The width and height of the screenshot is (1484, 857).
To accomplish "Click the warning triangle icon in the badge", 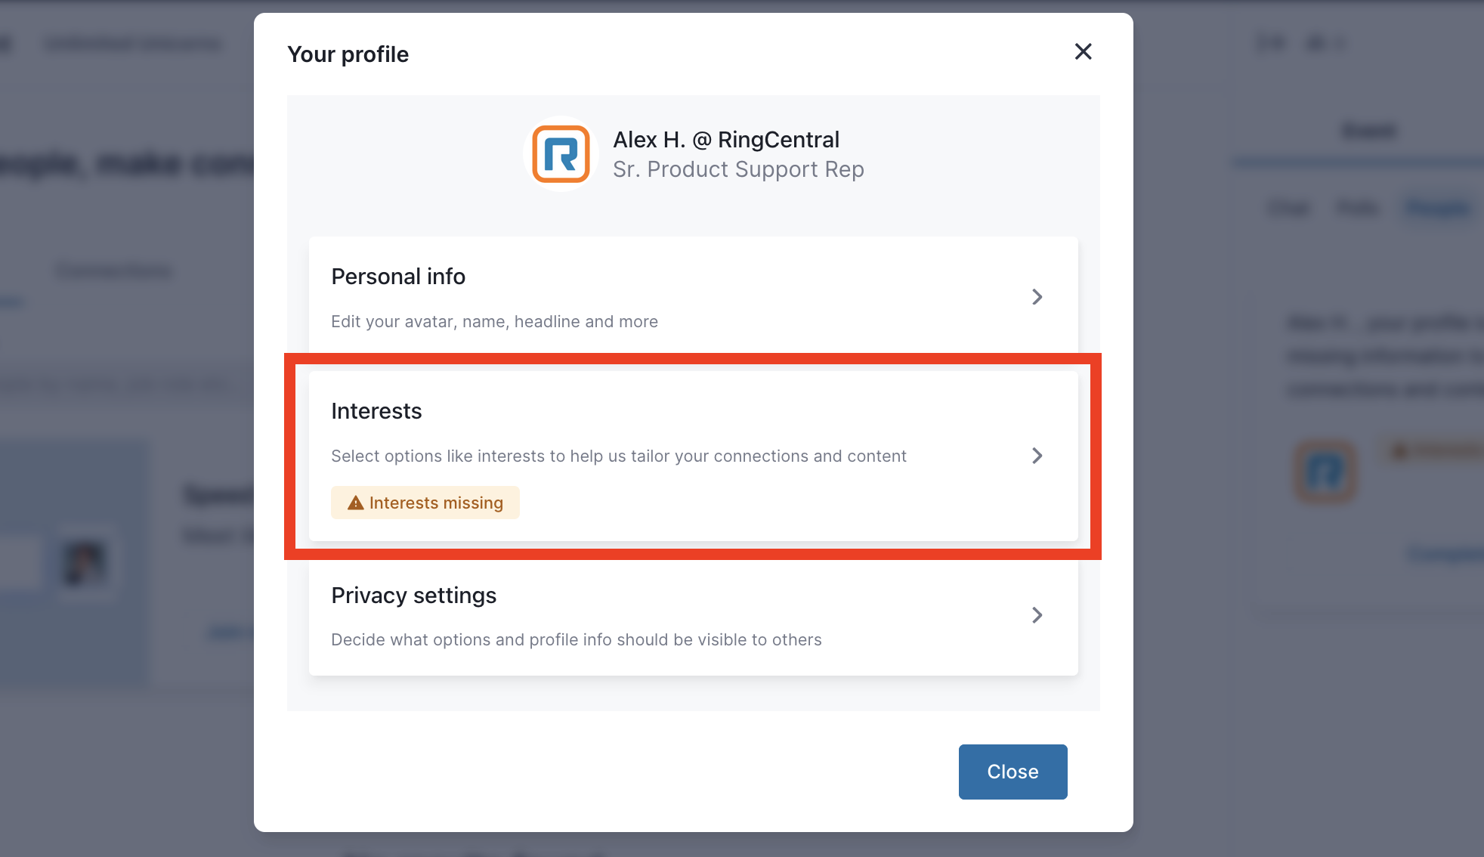I will pyautogui.click(x=355, y=503).
